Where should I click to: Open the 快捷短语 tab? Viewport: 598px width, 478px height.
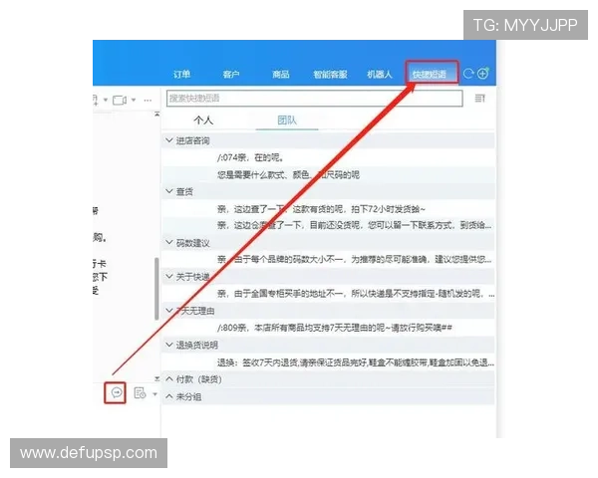[430, 74]
